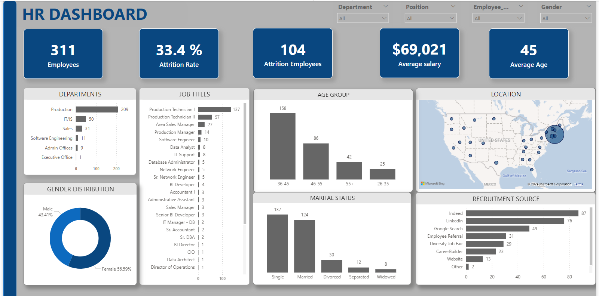Click the Job Titles chart vertical scrollbar
599x296 pixels.
pyautogui.click(x=245, y=164)
